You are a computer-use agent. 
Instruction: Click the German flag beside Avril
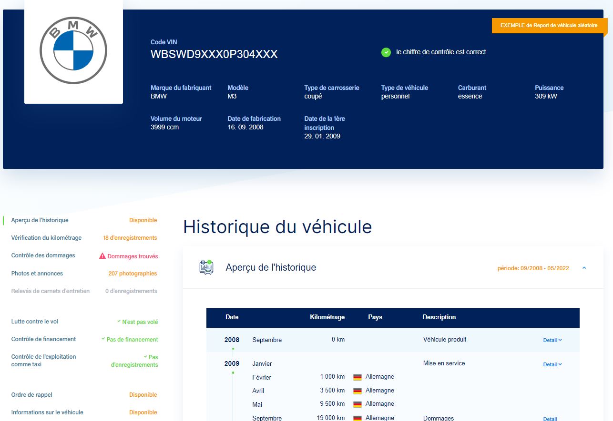(x=358, y=391)
